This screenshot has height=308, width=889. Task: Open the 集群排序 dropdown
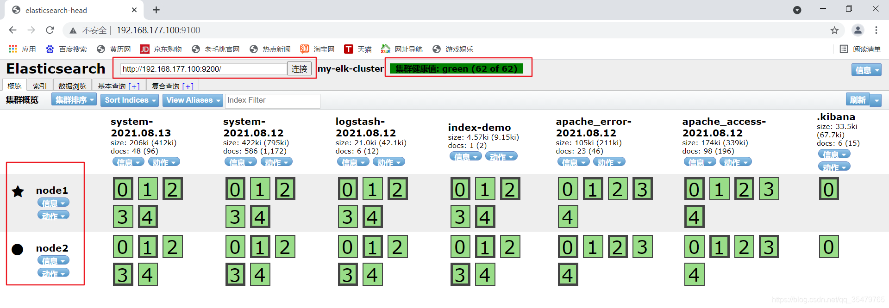(x=74, y=100)
